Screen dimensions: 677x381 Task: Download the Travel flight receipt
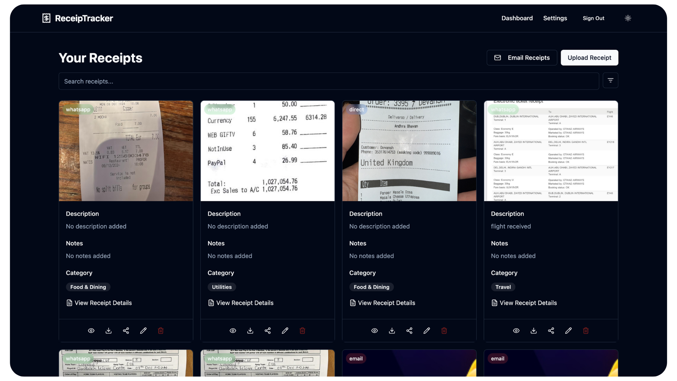534,331
